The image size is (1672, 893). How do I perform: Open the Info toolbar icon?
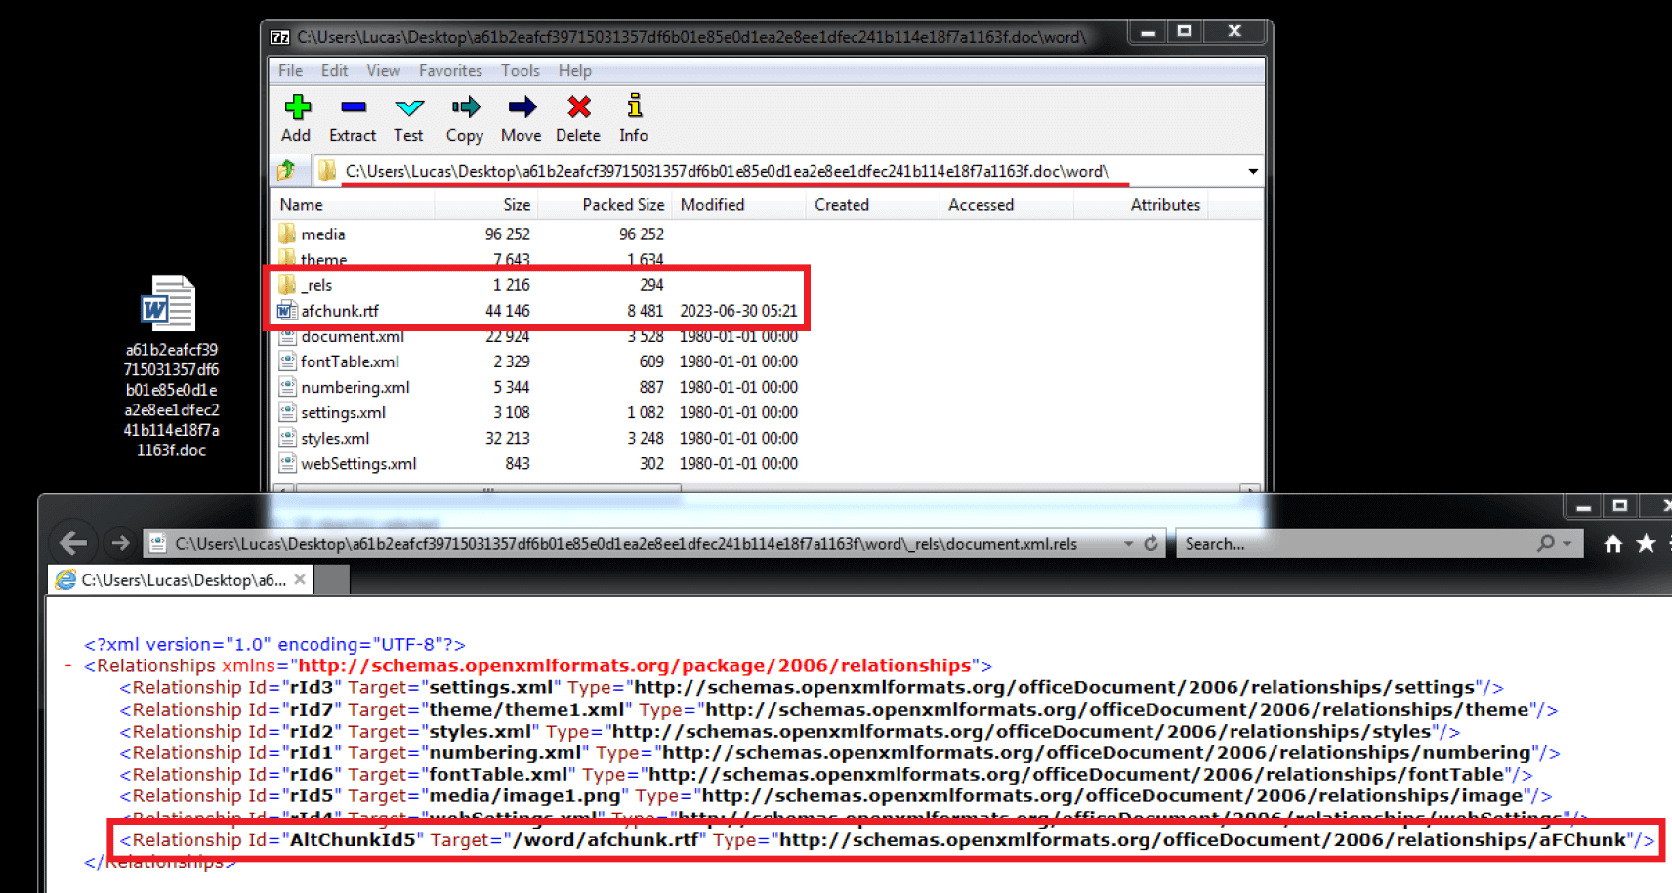click(x=634, y=117)
